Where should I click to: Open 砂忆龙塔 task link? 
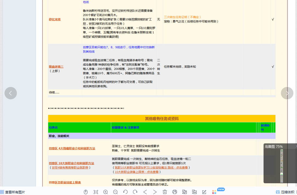55,19
